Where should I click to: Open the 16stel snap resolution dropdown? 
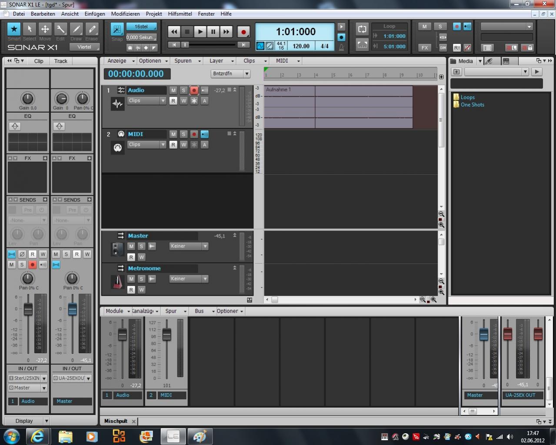[x=141, y=27]
